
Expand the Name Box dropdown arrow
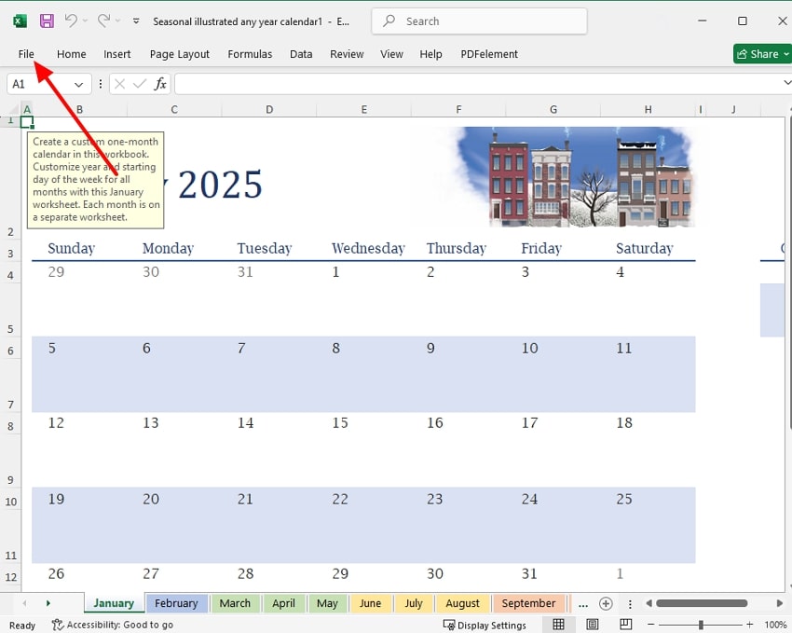(x=79, y=84)
